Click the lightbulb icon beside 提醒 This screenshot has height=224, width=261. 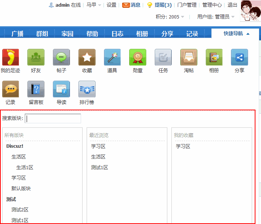click(150, 5)
